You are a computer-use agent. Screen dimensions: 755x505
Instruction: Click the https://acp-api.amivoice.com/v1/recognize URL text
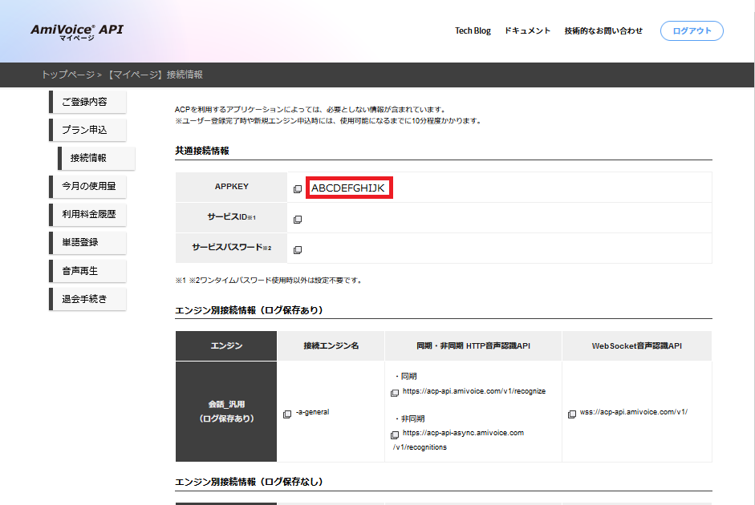click(x=474, y=391)
